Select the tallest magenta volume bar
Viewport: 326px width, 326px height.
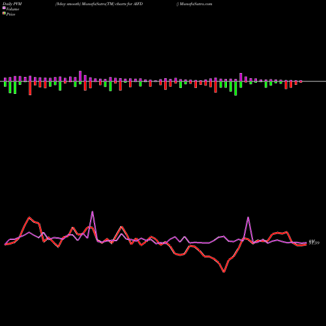pyautogui.click(x=80, y=76)
